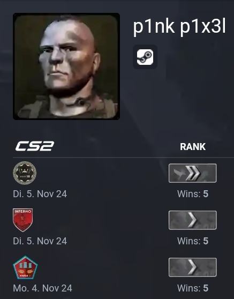Select the red Inferno map shield
The width and height of the screenshot is (234, 299).
[23, 220]
